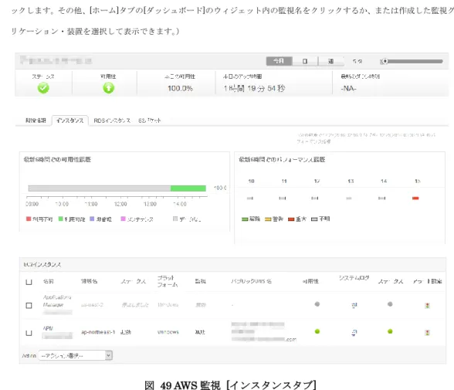Open system log icon for ap-northeast-1 row
This screenshot has height=390, width=454.
pos(354,333)
